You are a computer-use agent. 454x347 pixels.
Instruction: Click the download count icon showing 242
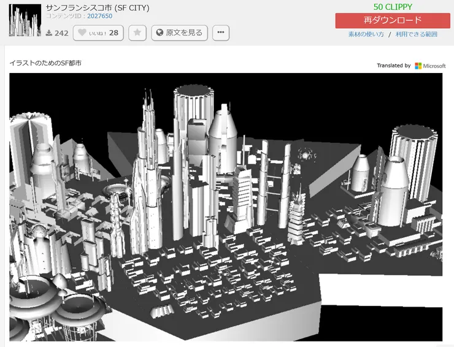49,33
